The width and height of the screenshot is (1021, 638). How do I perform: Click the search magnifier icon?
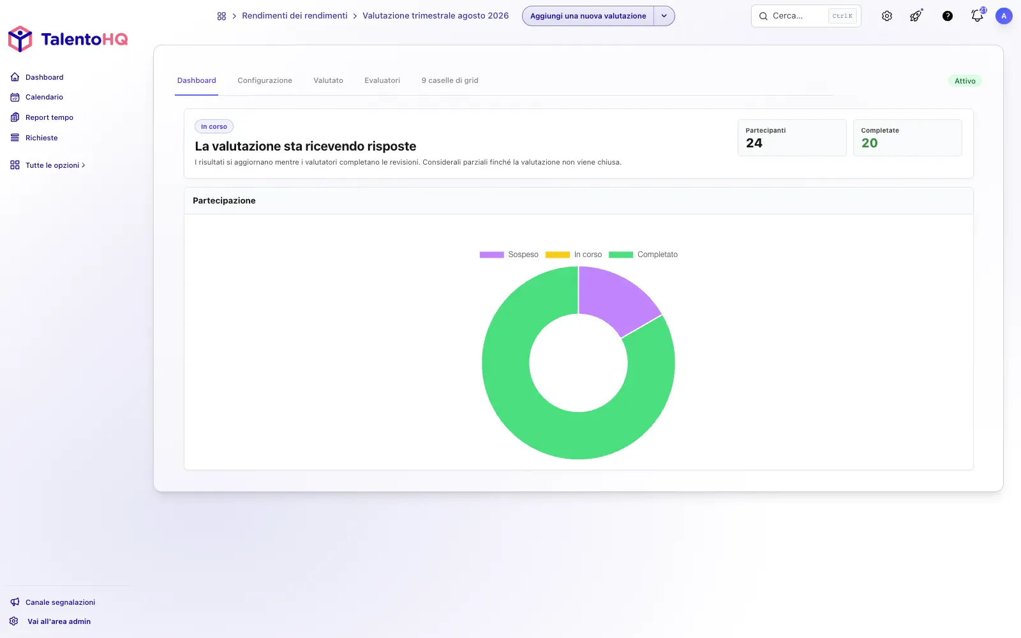(x=763, y=16)
